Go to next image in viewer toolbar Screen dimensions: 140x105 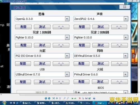click(x=49, y=98)
